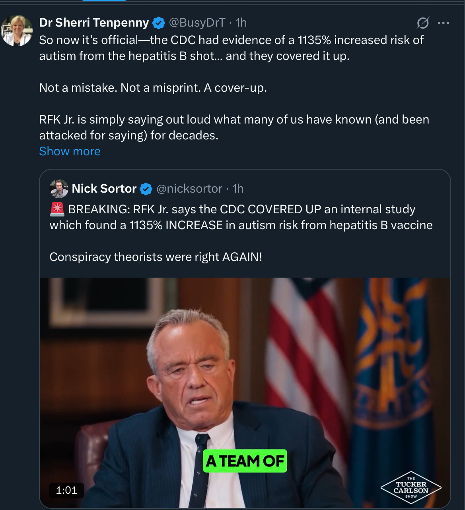Click the Tucker Carlson Show logo
The width and height of the screenshot is (465, 510).
(411, 487)
